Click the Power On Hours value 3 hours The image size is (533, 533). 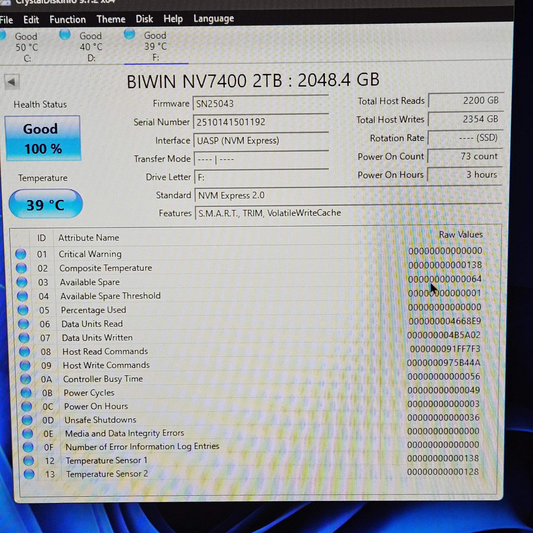pos(465,175)
